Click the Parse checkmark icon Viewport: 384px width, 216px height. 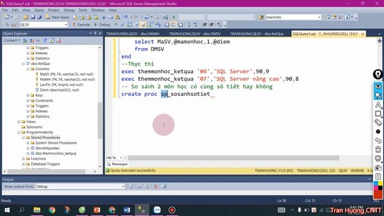(x=122, y=25)
